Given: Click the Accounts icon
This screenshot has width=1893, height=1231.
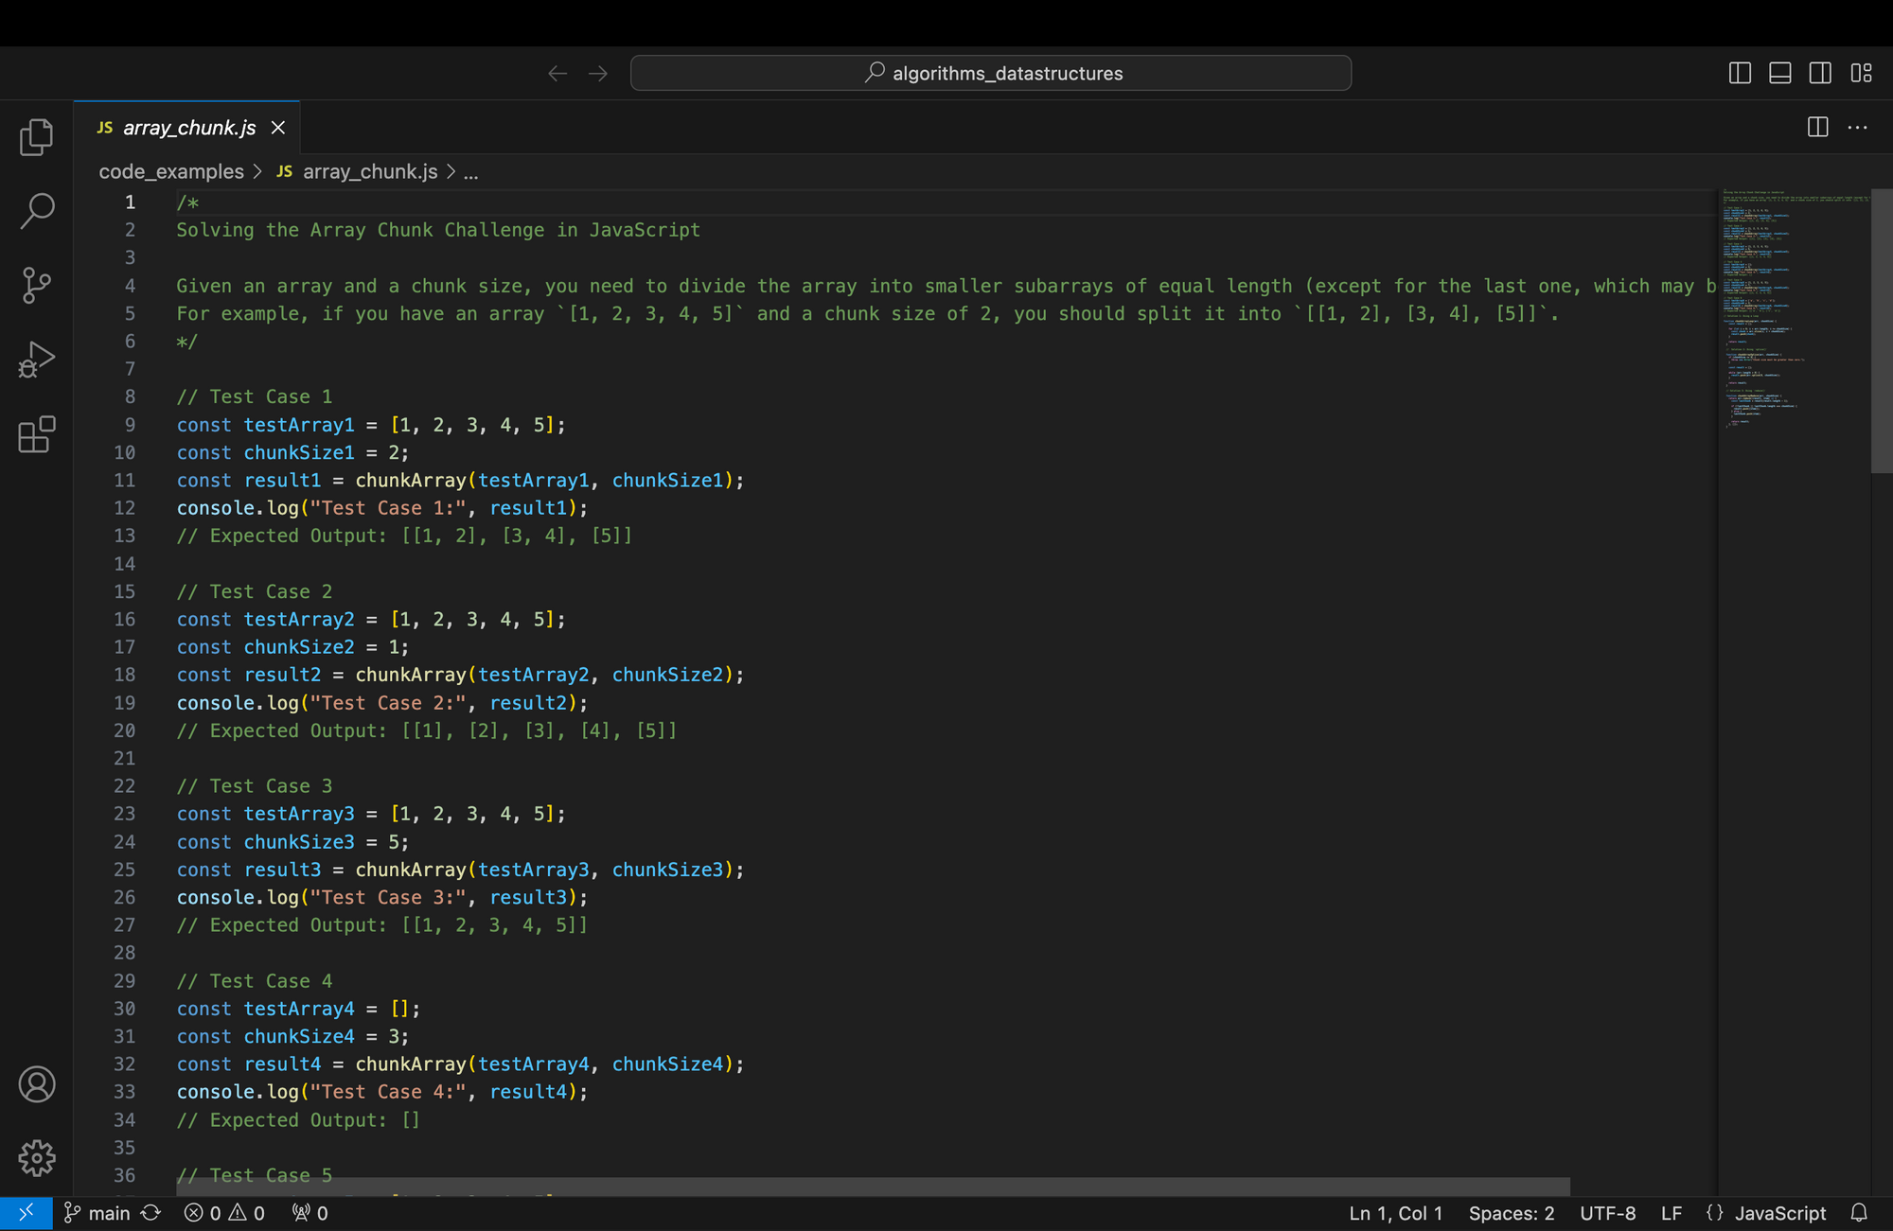Looking at the screenshot, I should pyautogui.click(x=36, y=1085).
